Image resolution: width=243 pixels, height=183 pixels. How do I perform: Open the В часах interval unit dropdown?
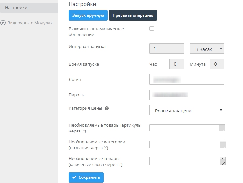[207, 49]
